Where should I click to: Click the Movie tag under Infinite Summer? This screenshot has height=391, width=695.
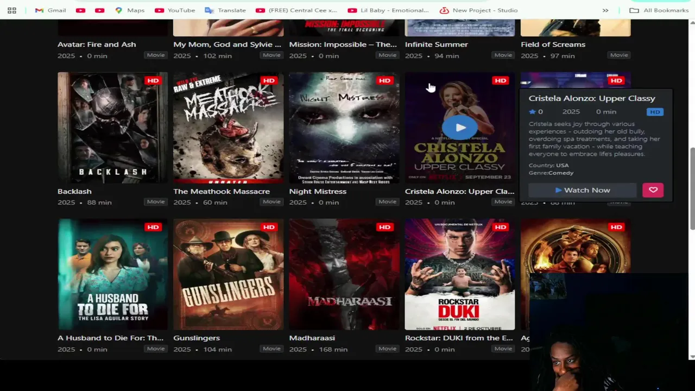[x=503, y=55]
